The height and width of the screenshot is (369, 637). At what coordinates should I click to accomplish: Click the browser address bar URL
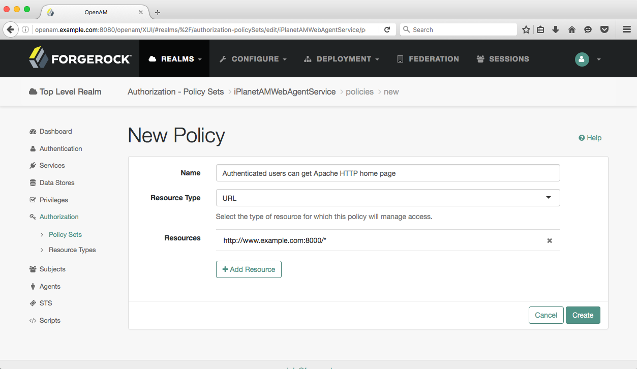(x=200, y=30)
